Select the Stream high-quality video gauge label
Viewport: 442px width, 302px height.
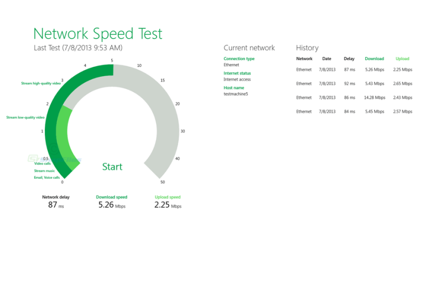(x=41, y=83)
